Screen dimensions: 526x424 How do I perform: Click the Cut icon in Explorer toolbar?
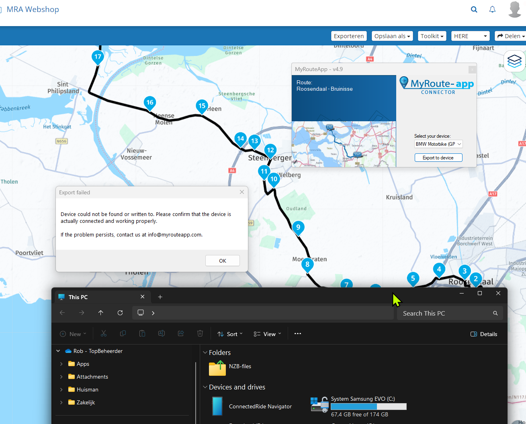pos(104,334)
